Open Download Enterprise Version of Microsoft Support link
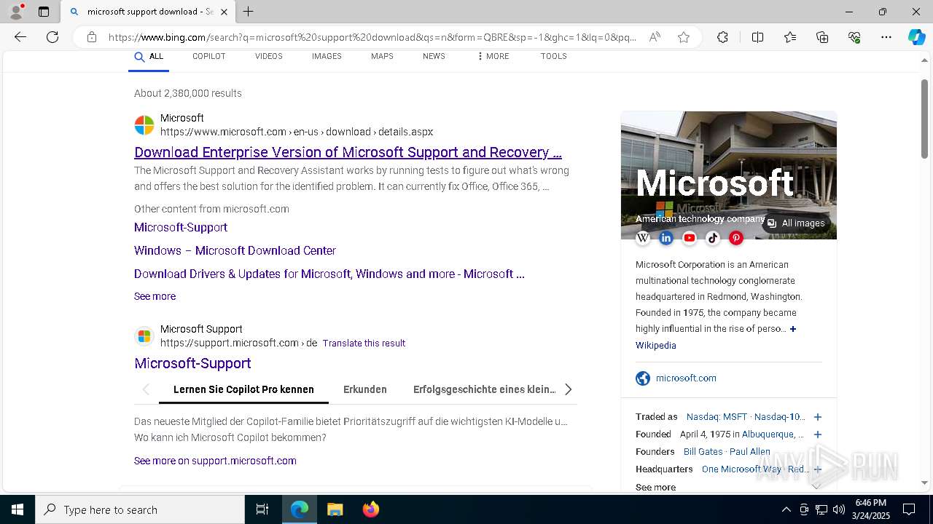The height and width of the screenshot is (524, 933). (x=348, y=152)
